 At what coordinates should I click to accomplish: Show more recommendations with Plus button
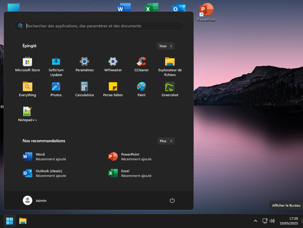166,141
